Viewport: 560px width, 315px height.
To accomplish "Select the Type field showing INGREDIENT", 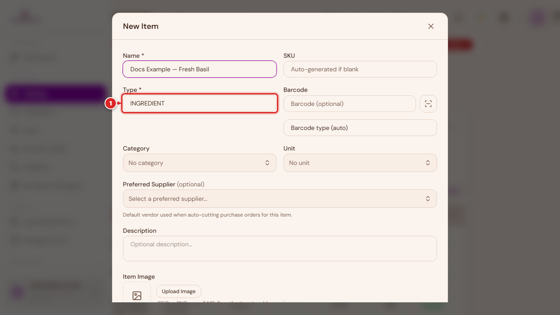I will tap(199, 103).
